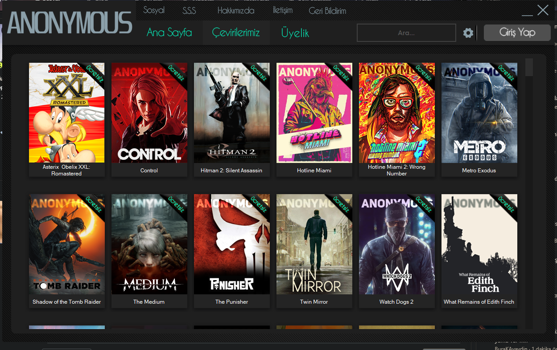Switch to Ana Sayfa tab
Screen dimensions: 557x350
point(169,33)
